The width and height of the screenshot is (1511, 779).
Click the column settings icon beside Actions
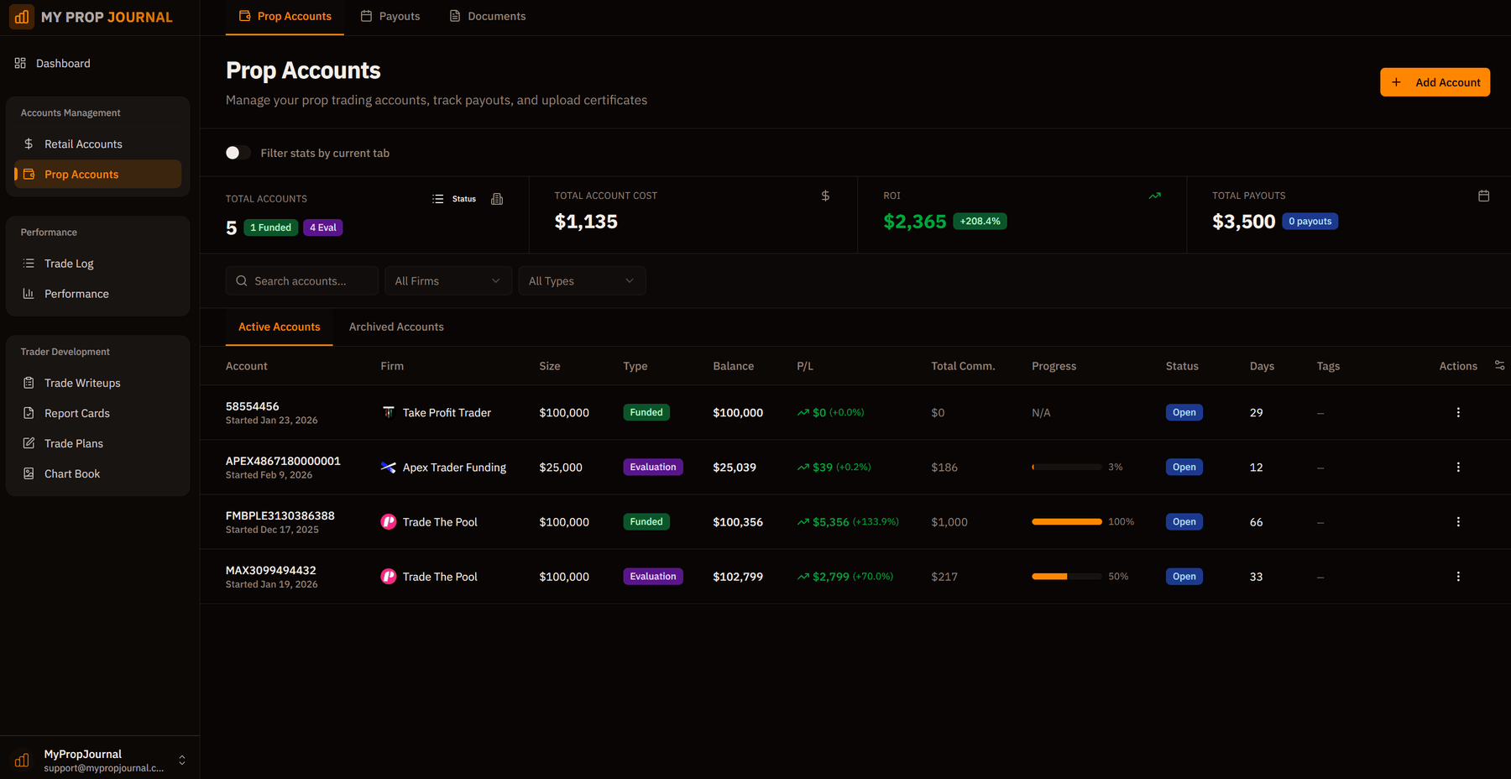pyautogui.click(x=1500, y=365)
